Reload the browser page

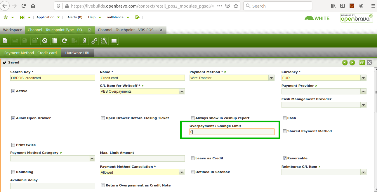[24, 6]
